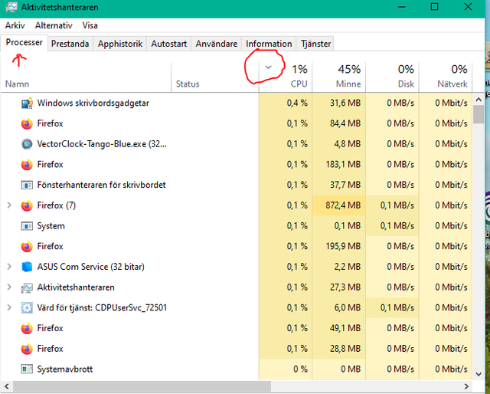The image size is (490, 394).
Task: Click the 37,7 MB memory cell
Action: [x=338, y=185]
